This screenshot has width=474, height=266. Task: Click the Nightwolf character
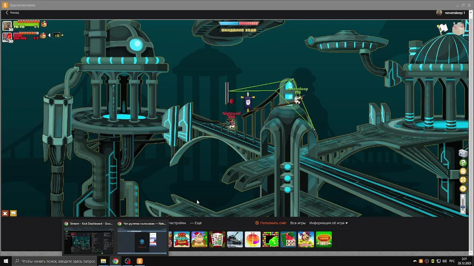click(231, 124)
